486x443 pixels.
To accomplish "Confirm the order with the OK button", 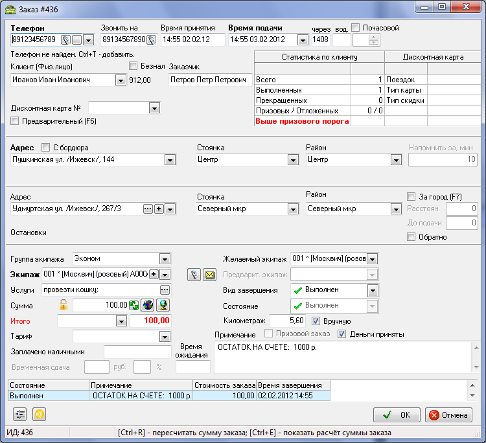I will click(396, 415).
